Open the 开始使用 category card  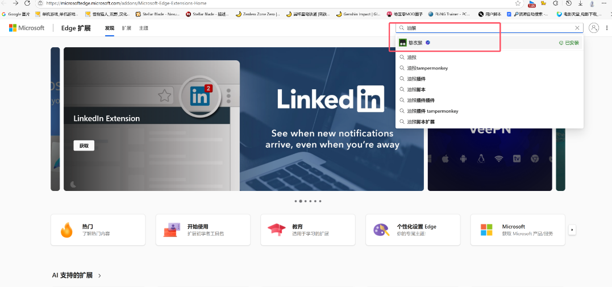[203, 230]
